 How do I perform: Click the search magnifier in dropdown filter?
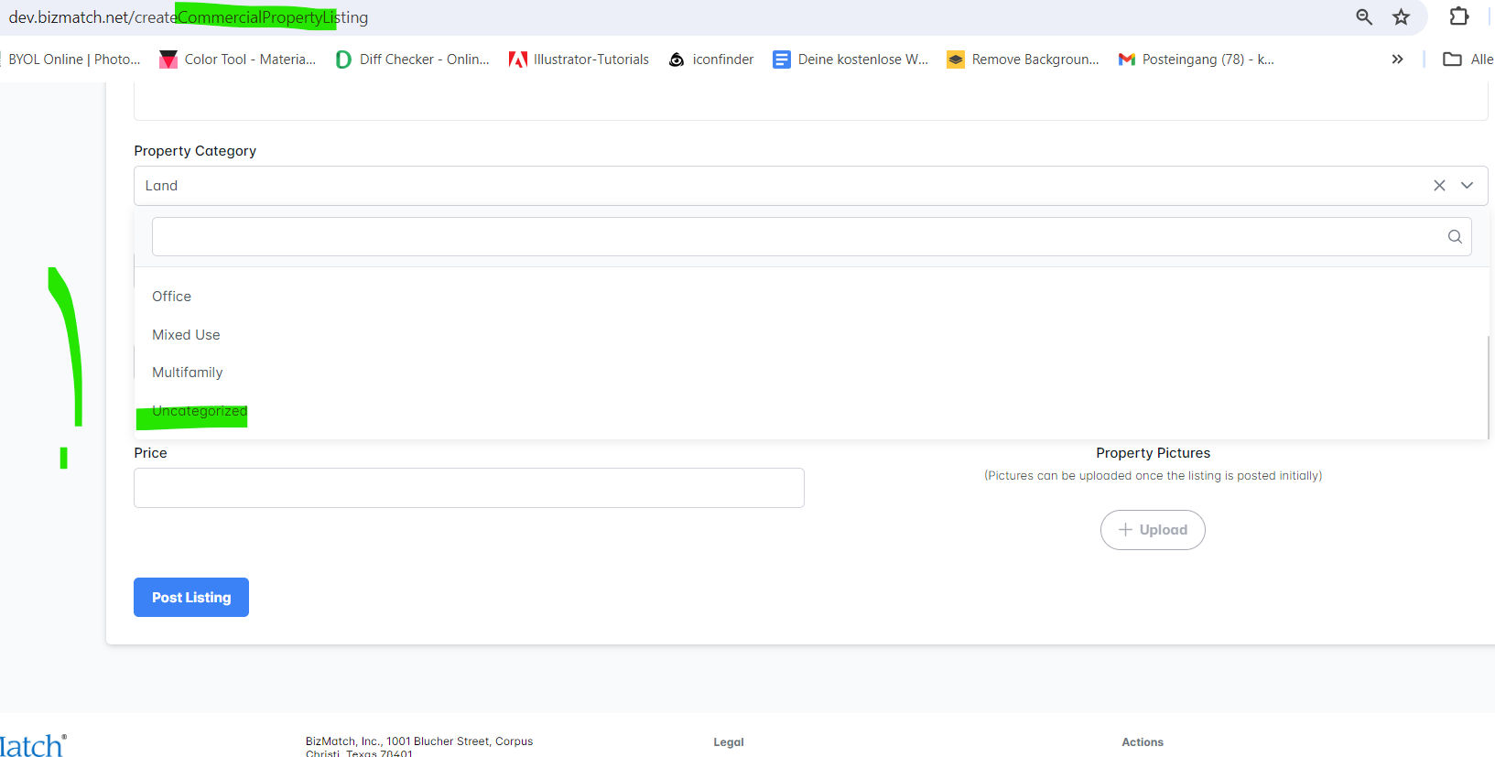point(1454,237)
